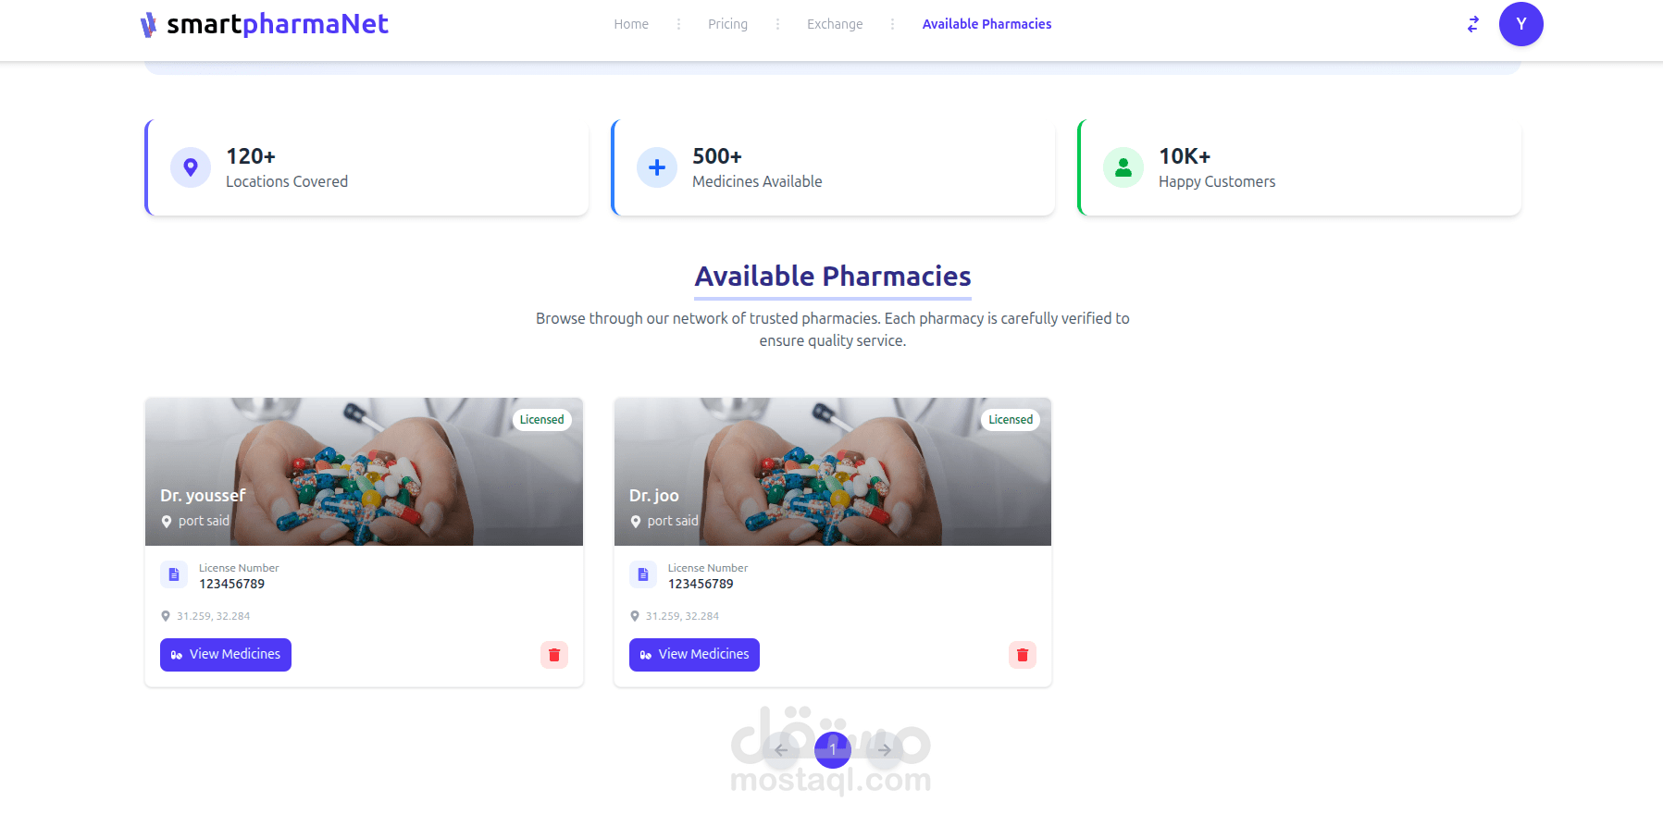
Task: Select the Available Pharmacies nav item
Action: tap(987, 24)
